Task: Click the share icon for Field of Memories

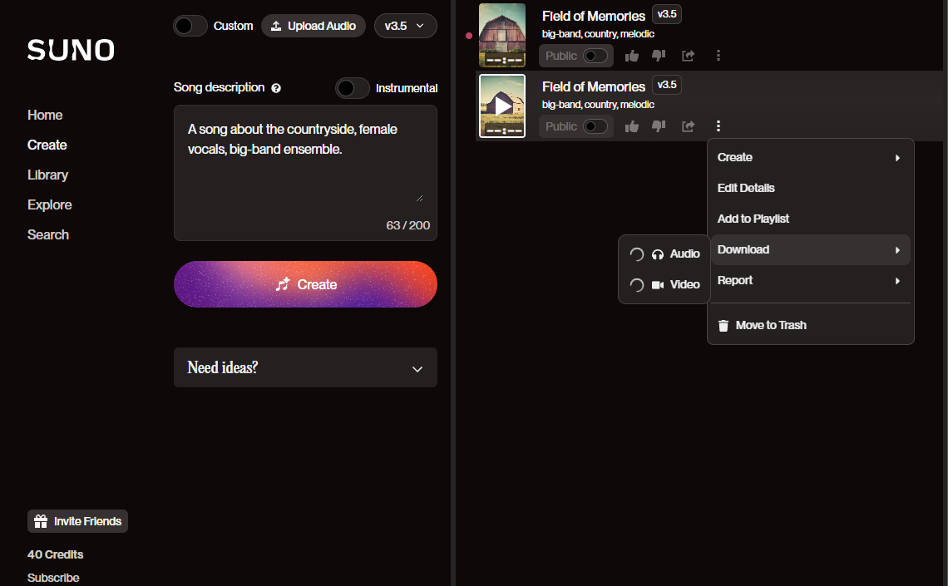Action: pyautogui.click(x=688, y=56)
